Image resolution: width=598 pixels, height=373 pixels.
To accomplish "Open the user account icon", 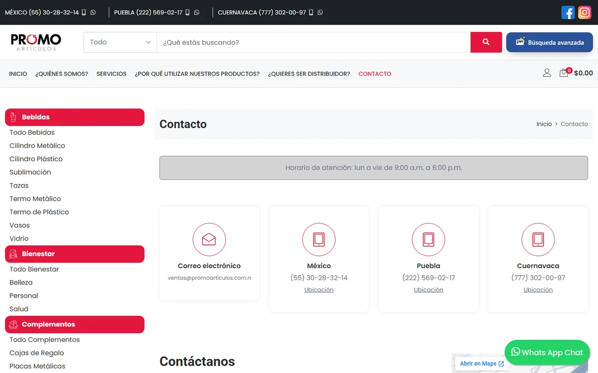I will (x=547, y=73).
